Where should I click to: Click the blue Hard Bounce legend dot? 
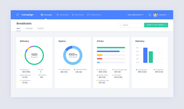21,75
